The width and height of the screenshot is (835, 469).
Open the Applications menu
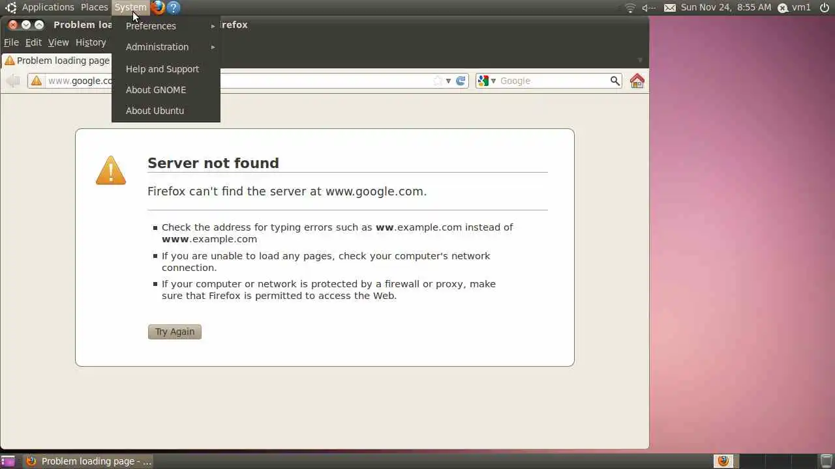pyautogui.click(x=48, y=8)
